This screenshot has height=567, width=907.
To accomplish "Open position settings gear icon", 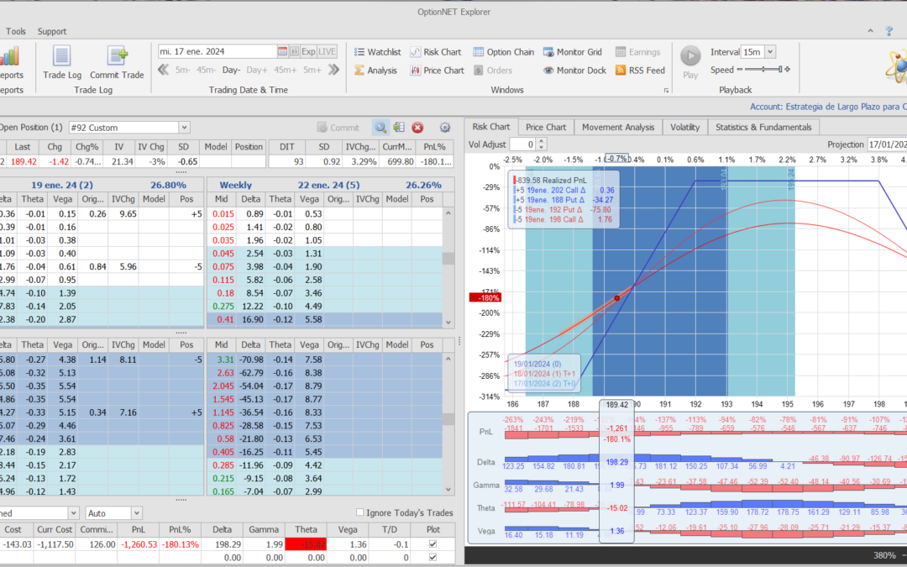I will [x=445, y=128].
